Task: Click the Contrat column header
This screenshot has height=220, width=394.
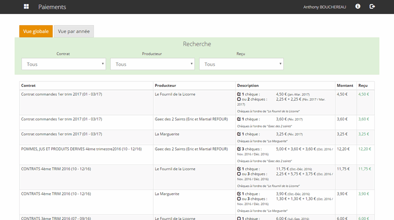Action: tap(29, 86)
